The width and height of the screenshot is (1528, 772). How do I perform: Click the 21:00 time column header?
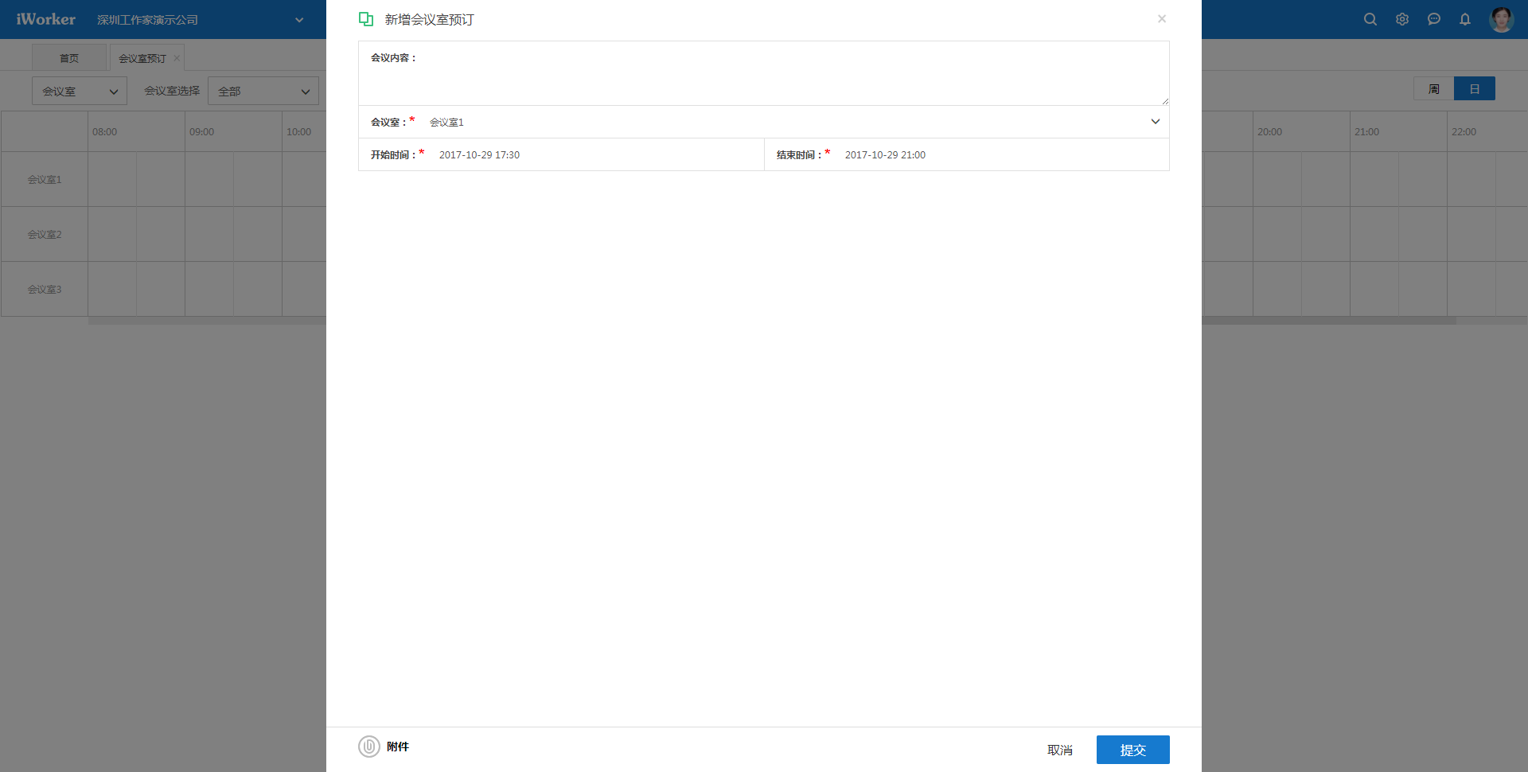(x=1366, y=132)
